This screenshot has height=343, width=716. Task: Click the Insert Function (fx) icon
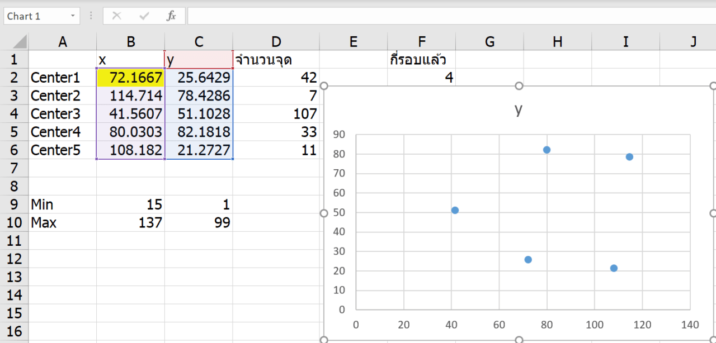click(171, 16)
